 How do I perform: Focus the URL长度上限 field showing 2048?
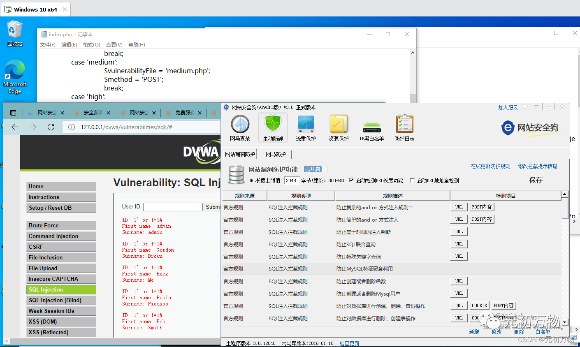click(292, 180)
